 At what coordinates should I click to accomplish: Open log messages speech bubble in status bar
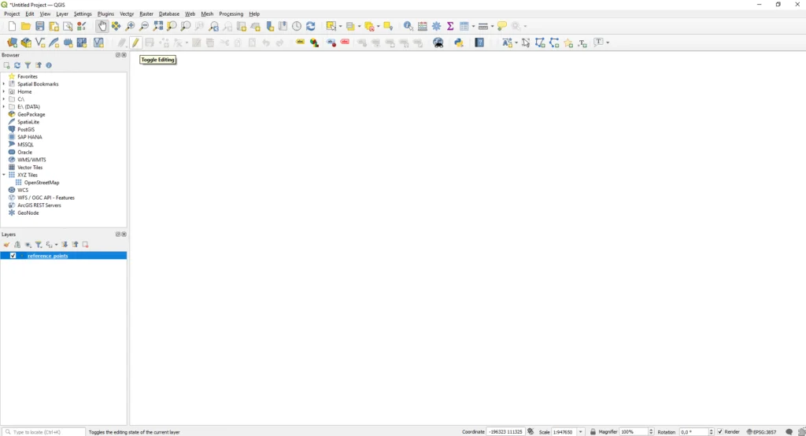(x=789, y=432)
